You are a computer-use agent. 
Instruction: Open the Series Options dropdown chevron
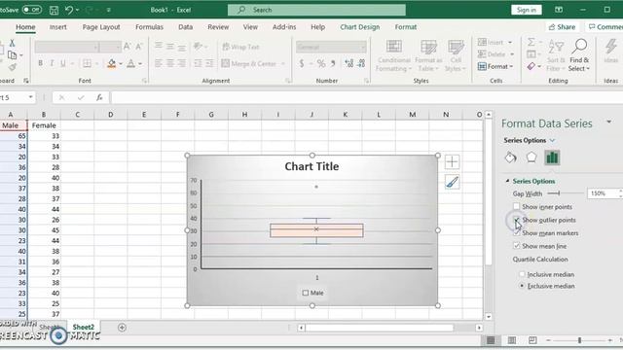click(x=552, y=140)
